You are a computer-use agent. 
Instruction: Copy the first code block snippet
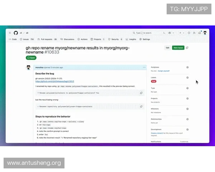141,93
